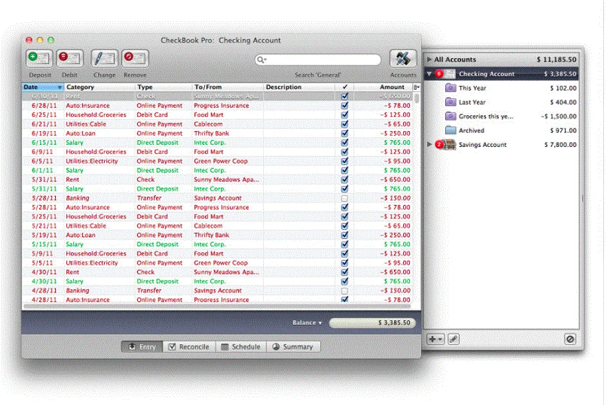Screen dimensions: 606x405
Task: Toggle cleared checkbox for 6/25/11 Food Mart
Action: (344, 115)
